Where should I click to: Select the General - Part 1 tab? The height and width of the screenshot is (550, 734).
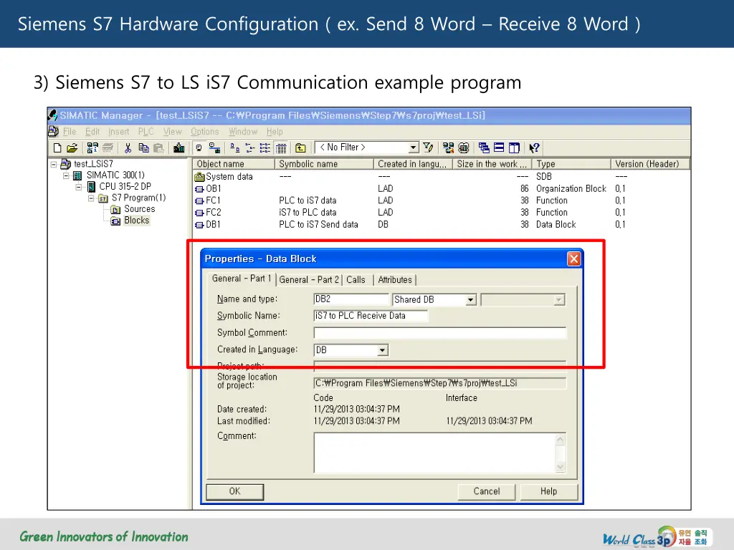click(242, 279)
